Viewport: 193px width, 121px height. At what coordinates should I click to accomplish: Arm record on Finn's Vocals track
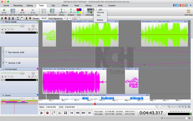click(x=2, y=30)
